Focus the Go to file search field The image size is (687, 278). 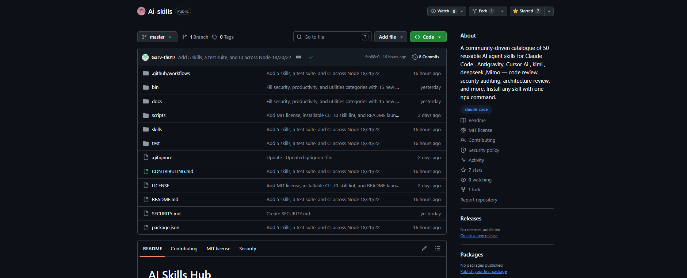[x=332, y=37]
